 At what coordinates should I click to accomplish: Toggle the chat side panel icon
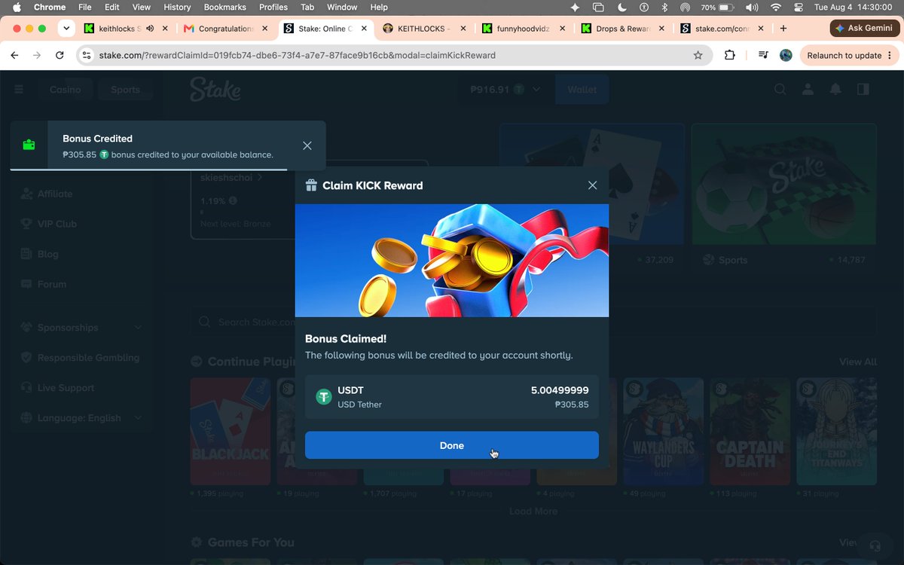click(x=863, y=89)
